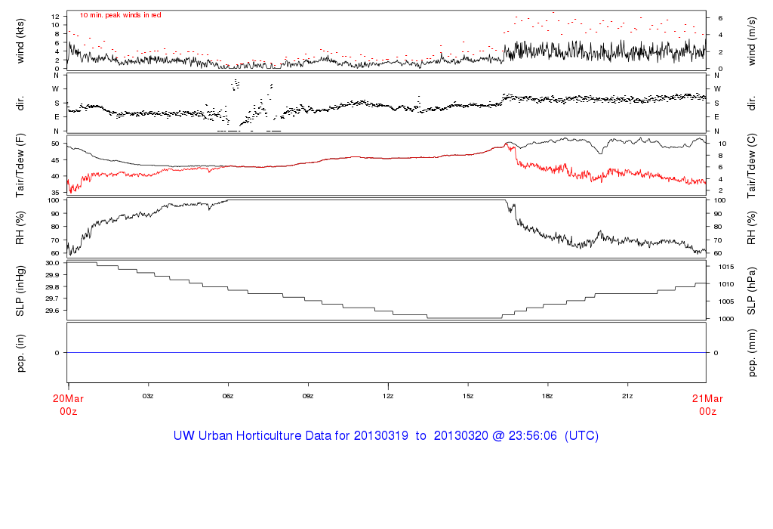Click the '21Mar 00z' end time label
Image resolution: width=773 pixels, height=529 pixels.
click(x=707, y=404)
